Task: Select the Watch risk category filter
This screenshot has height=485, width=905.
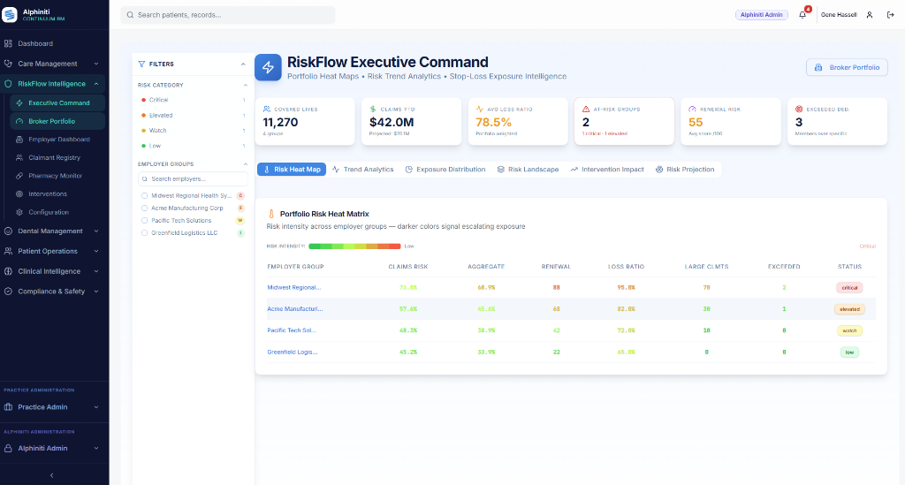Action: pyautogui.click(x=193, y=131)
